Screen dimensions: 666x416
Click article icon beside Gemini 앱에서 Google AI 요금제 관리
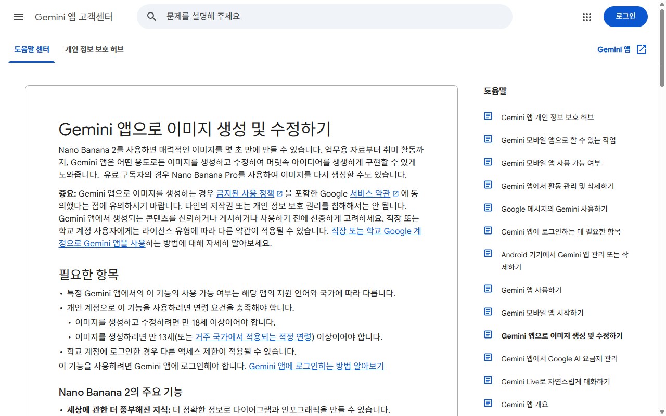(488, 357)
